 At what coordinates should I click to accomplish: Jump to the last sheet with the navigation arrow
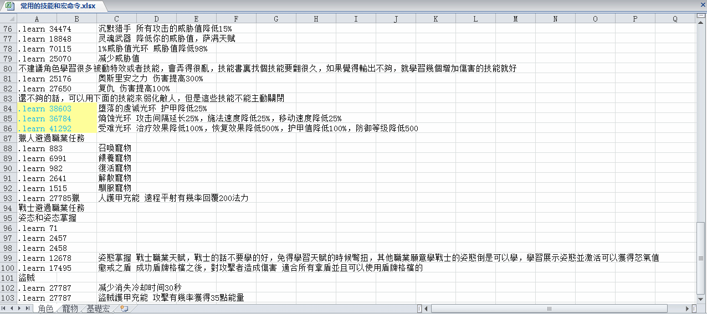coord(28,308)
